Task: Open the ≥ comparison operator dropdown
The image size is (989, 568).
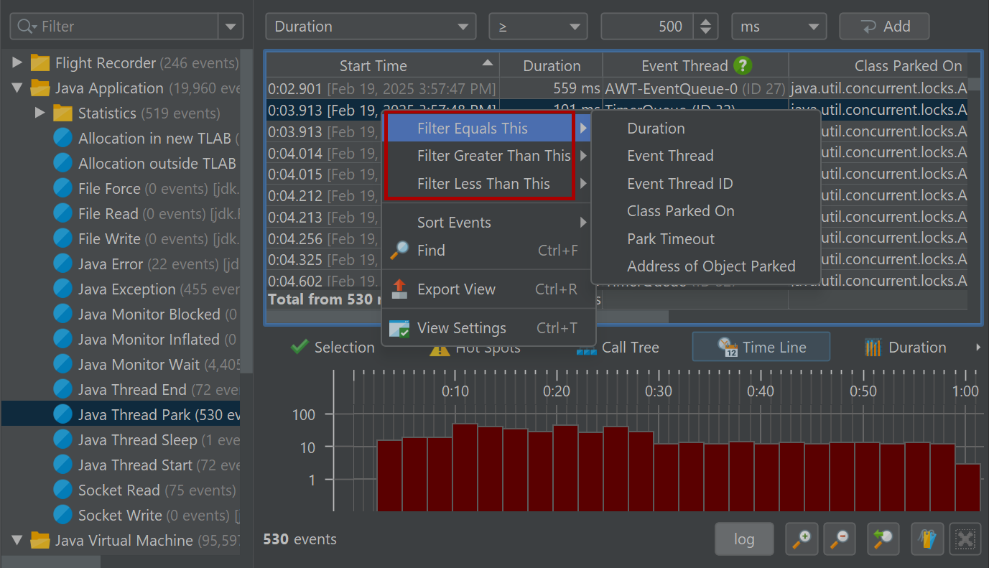Action: pos(539,27)
